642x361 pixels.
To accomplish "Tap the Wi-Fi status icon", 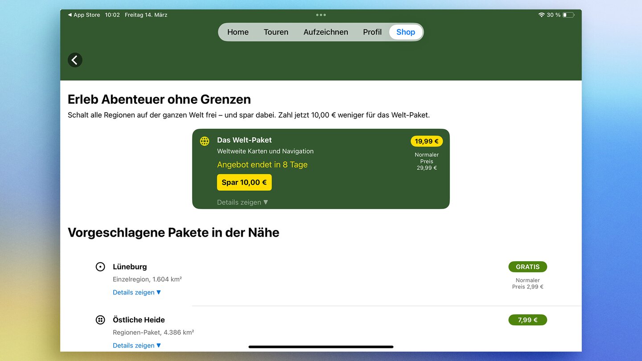I will click(541, 15).
